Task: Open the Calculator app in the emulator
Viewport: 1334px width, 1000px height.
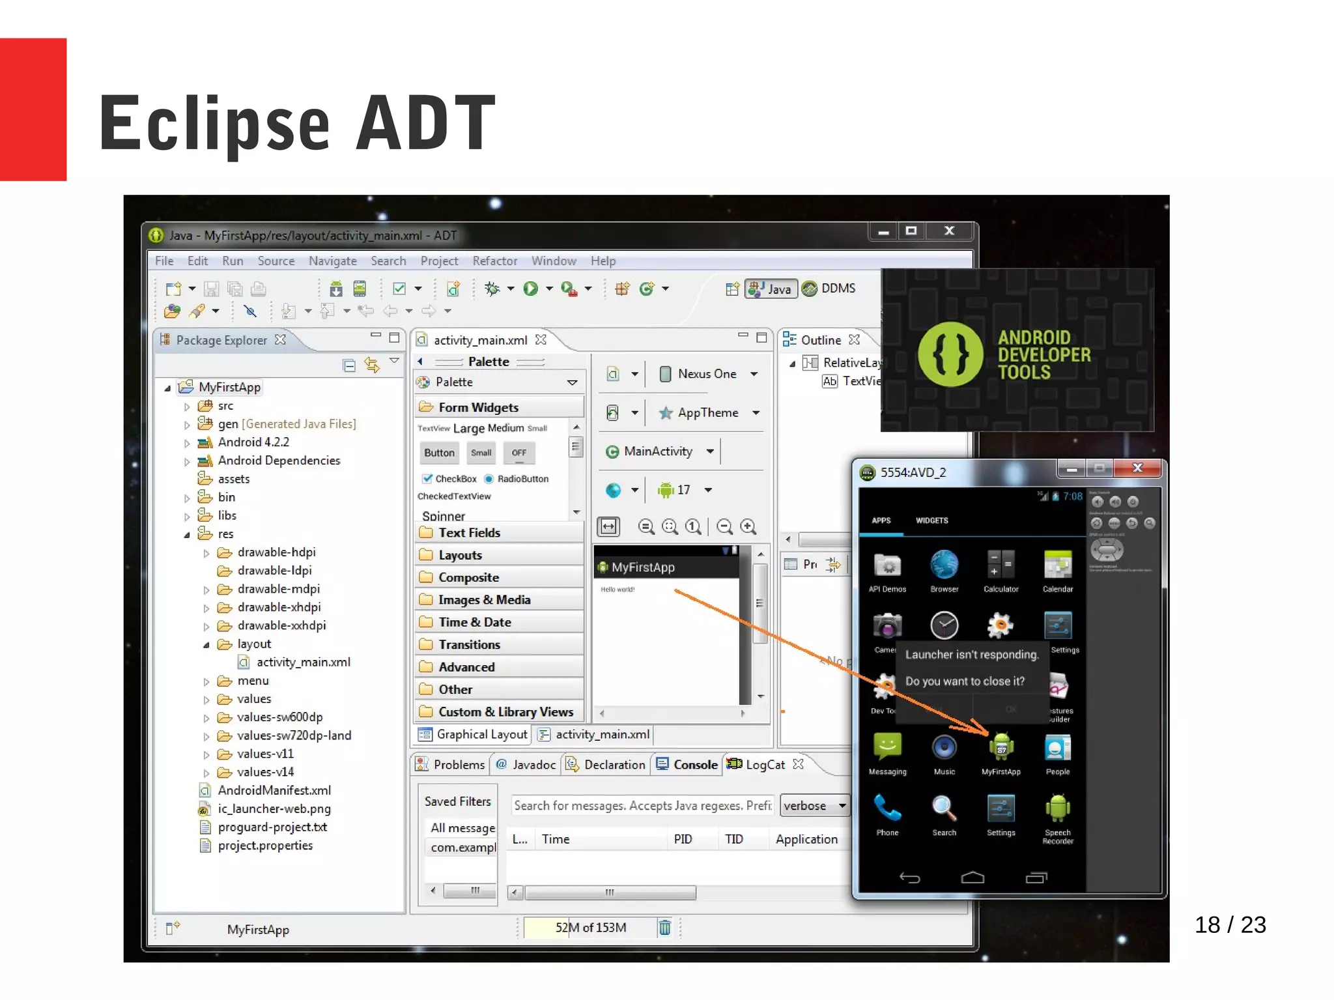Action: pos(1000,571)
